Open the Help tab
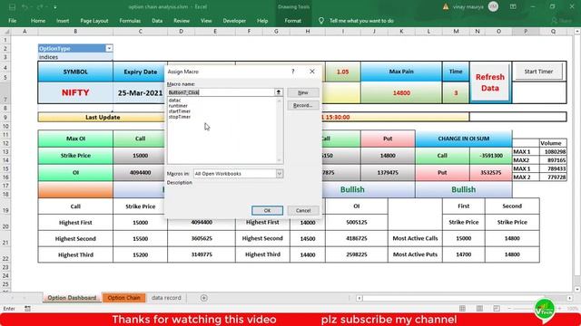The image size is (581, 326). click(x=262, y=21)
